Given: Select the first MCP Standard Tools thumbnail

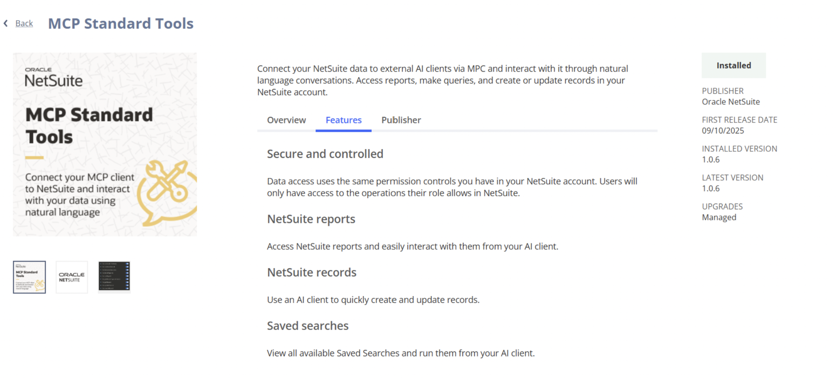Looking at the screenshot, I should coord(29,277).
